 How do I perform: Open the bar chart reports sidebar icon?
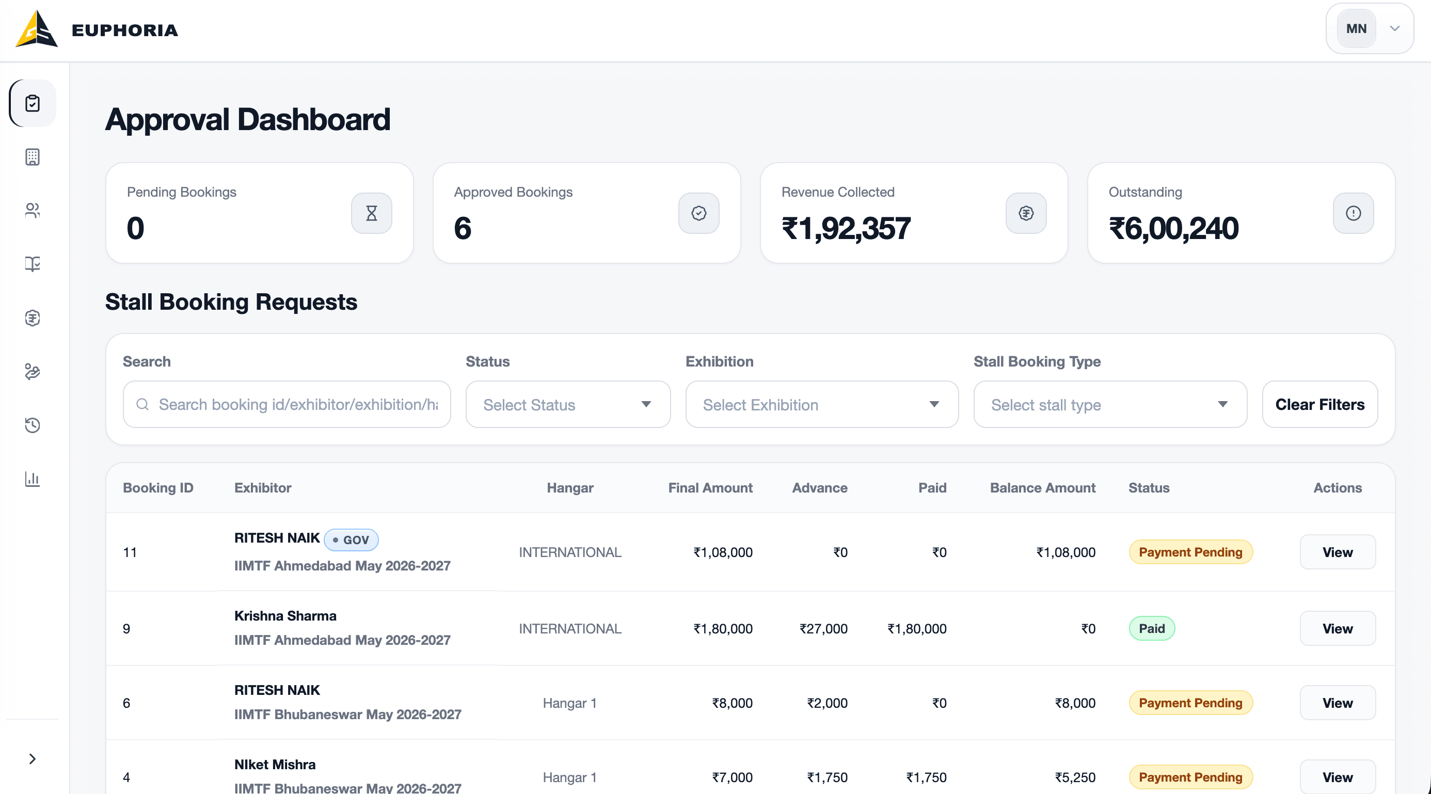point(33,479)
